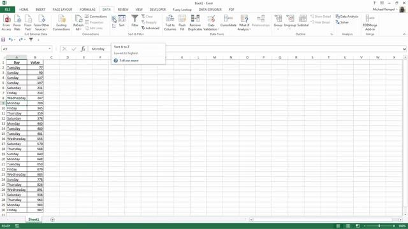The height and width of the screenshot is (229, 408).
Task: Cancel formula entry X button
Action: pos(64,49)
